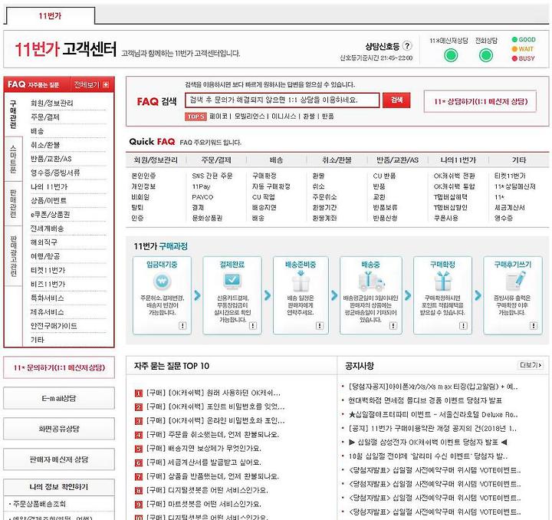Click the info icon in 구매후기쓰기 card
The image size is (552, 520).
[534, 326]
